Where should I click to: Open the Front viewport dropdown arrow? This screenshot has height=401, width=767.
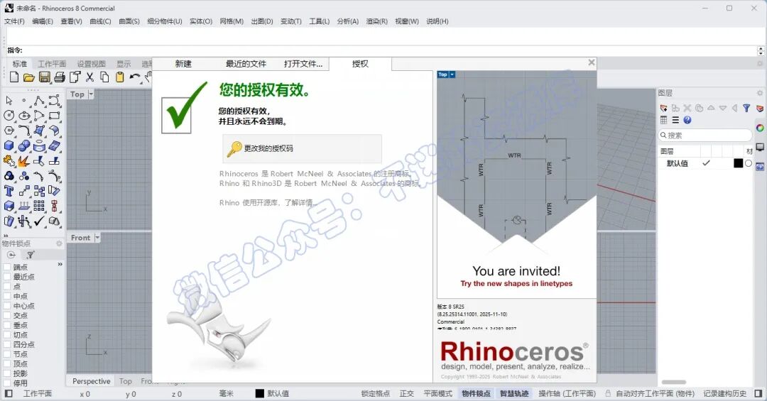(97, 237)
